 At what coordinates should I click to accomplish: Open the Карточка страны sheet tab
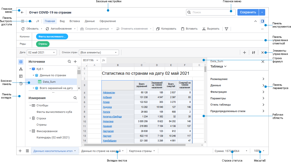141,151
